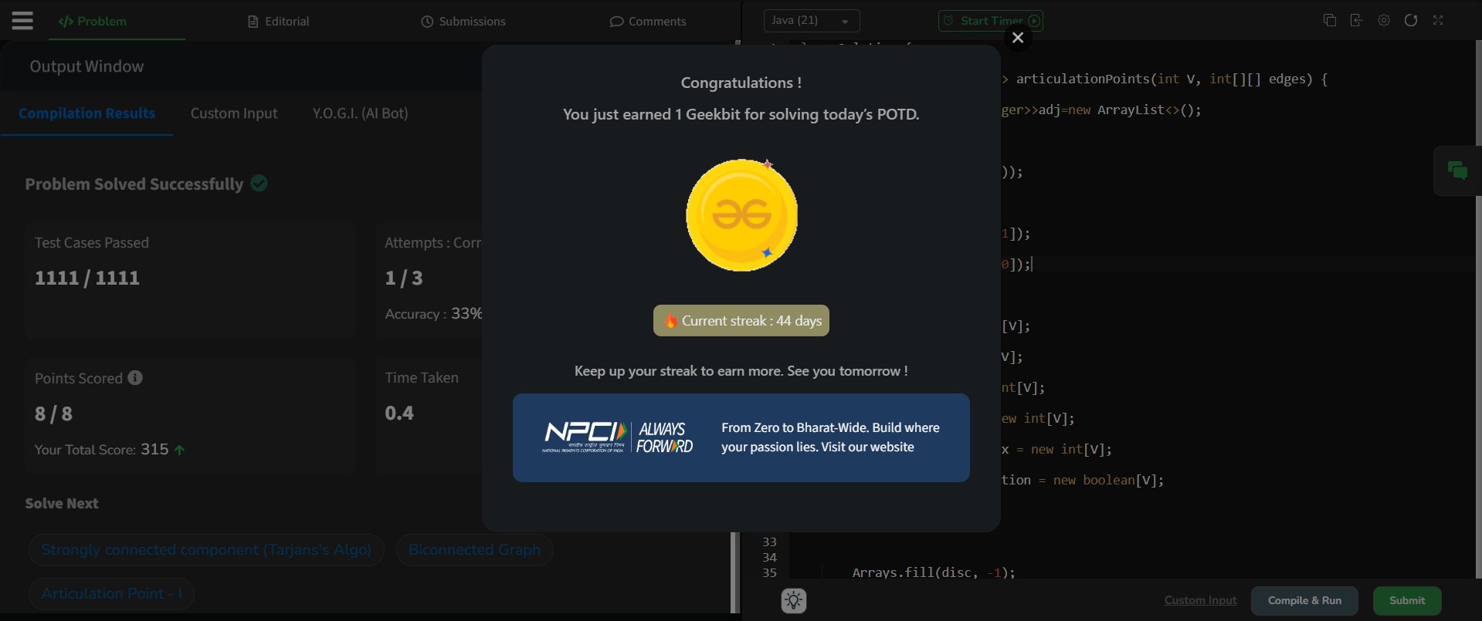Screen dimensions: 1482x621
Task: Click the Start Timer button
Action: click(x=991, y=21)
